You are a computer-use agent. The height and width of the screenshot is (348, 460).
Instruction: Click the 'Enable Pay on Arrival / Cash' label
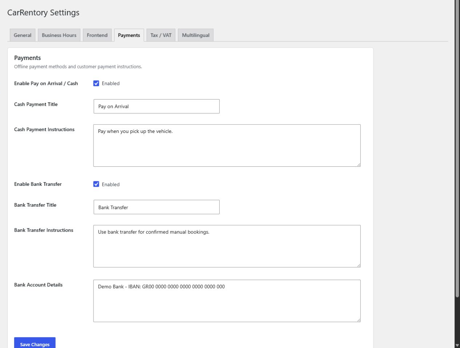tap(46, 83)
